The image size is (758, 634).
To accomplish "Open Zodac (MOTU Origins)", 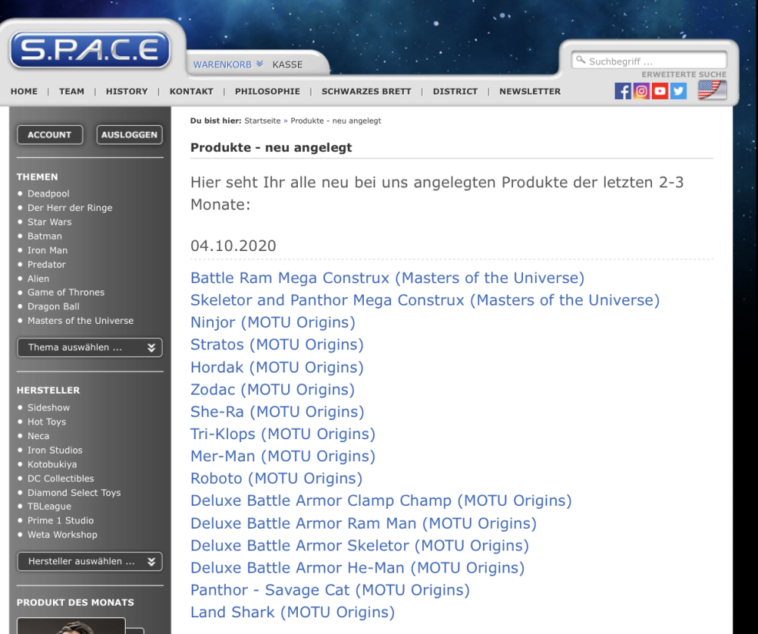I will coord(273,390).
